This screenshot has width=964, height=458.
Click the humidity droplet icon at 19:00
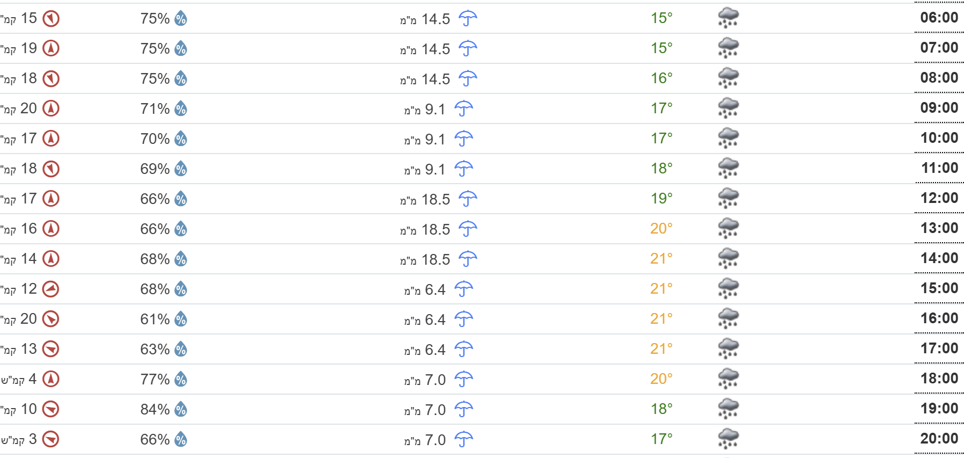coord(181,410)
